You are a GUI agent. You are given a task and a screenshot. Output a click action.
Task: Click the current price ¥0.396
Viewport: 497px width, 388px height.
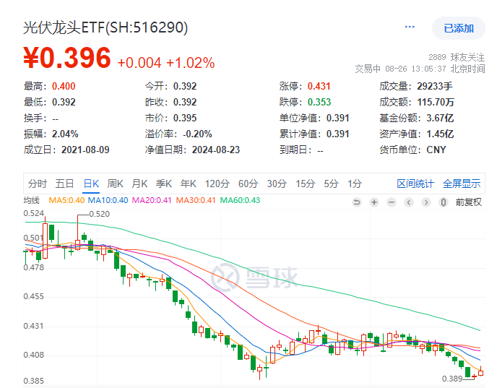67,58
